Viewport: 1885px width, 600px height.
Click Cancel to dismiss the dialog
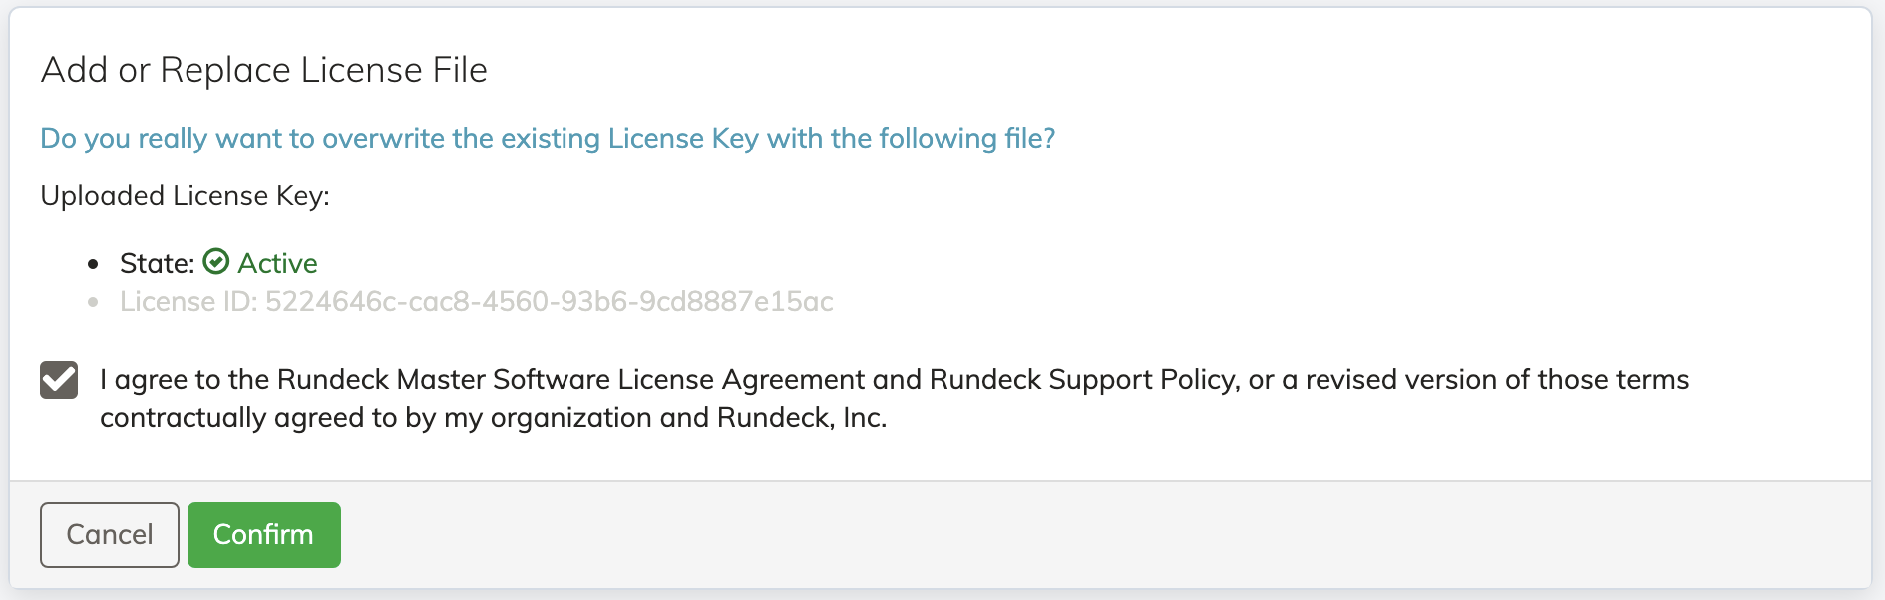click(109, 534)
